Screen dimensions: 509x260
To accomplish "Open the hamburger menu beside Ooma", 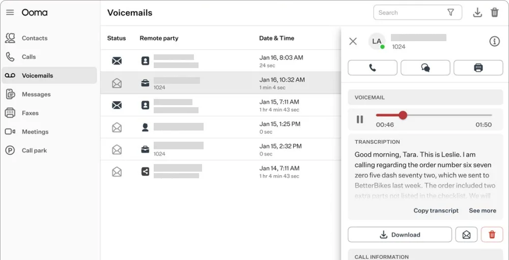I will tap(10, 13).
